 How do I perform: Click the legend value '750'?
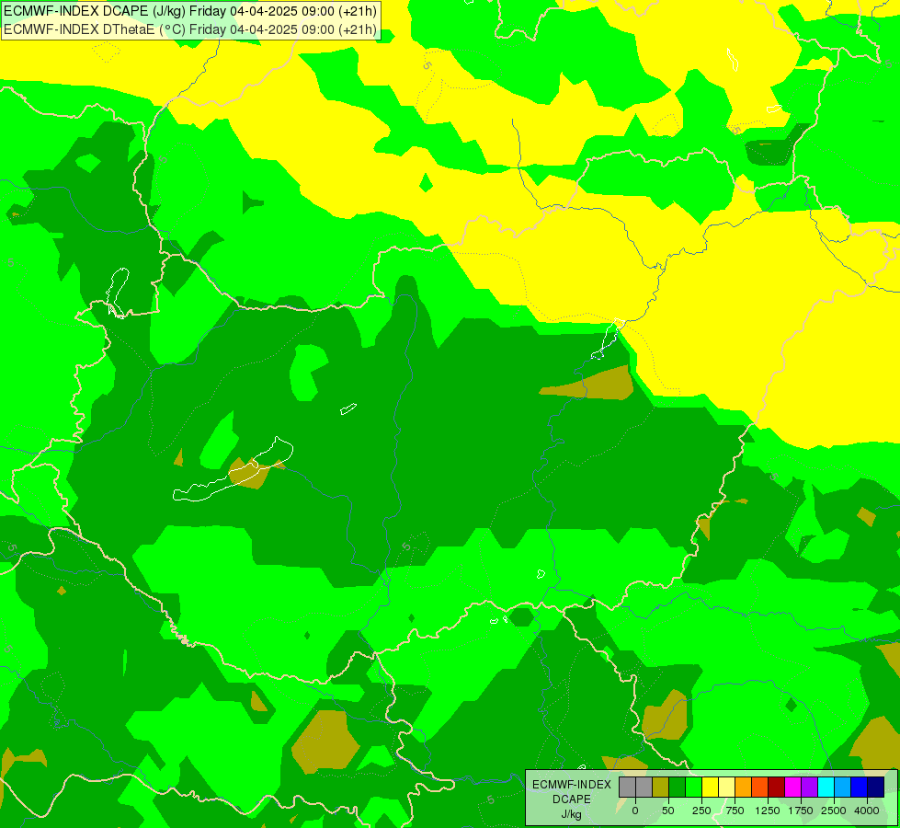pyautogui.click(x=735, y=811)
